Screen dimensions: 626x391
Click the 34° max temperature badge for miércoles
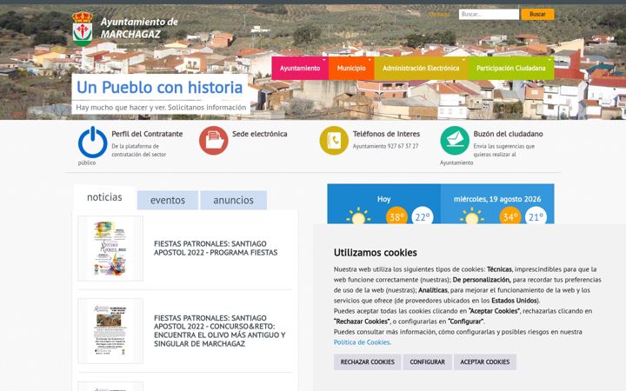click(x=510, y=215)
